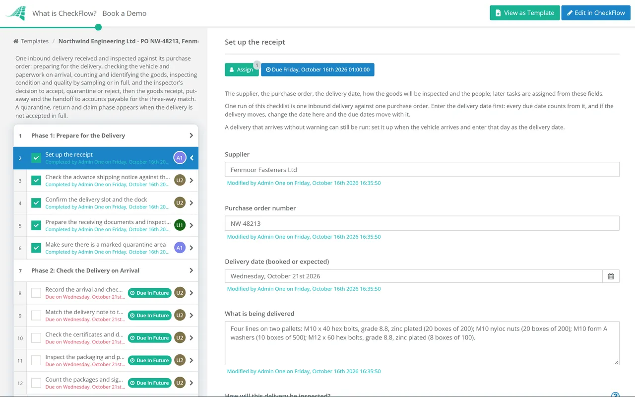The height and width of the screenshot is (397, 635).
Task: Open Check the advance shipping notice chevron
Action: pyautogui.click(x=191, y=180)
